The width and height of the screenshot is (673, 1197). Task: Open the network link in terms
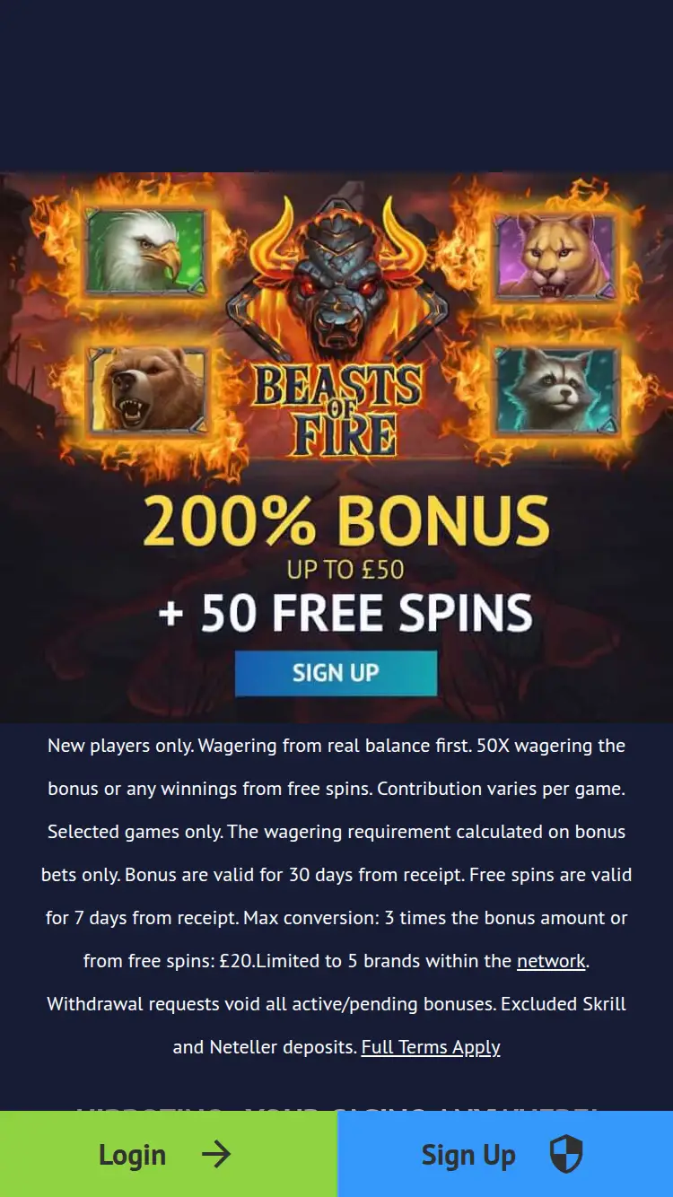click(x=551, y=961)
